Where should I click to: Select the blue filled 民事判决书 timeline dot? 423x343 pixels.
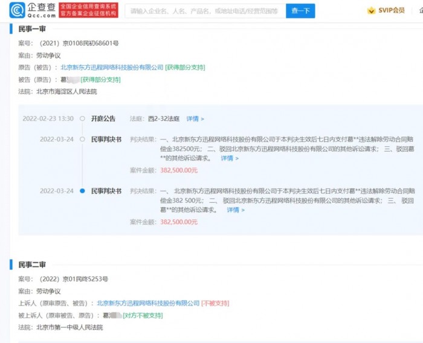82,191
